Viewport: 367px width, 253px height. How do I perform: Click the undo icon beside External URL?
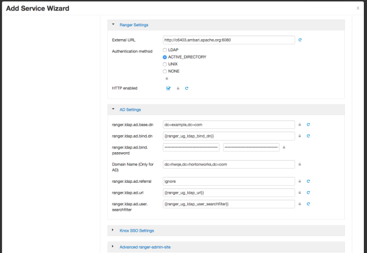(x=300, y=40)
